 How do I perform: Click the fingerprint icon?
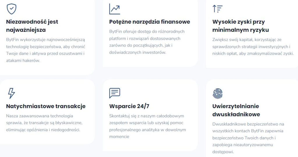click(218, 94)
